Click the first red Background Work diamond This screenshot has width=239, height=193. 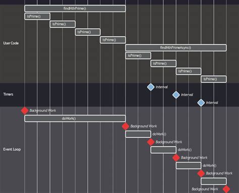coord(25,111)
